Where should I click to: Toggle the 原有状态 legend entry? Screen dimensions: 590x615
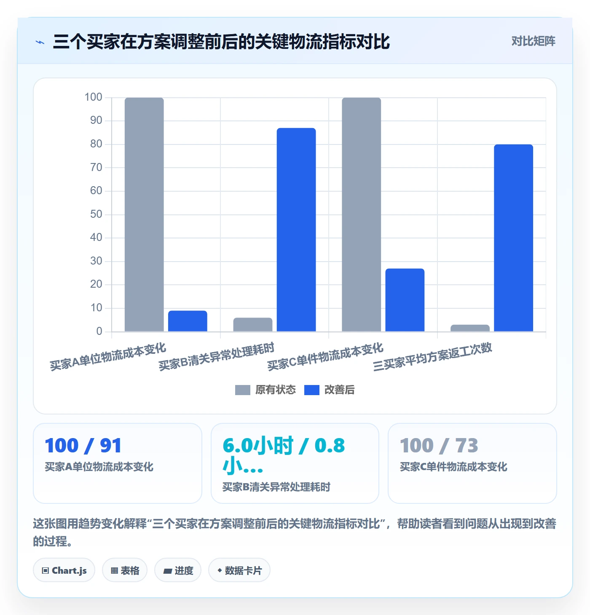(265, 390)
